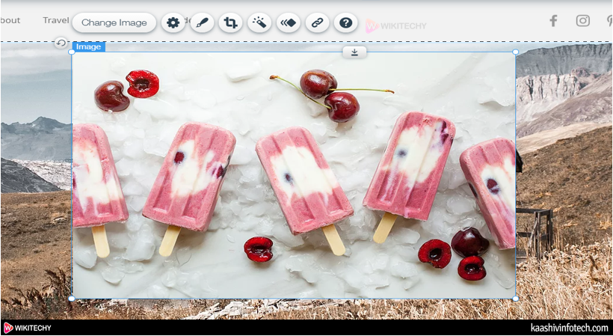Click the top-right resize handle of the image
Viewport: 613px width, 336px height.
[x=515, y=52]
